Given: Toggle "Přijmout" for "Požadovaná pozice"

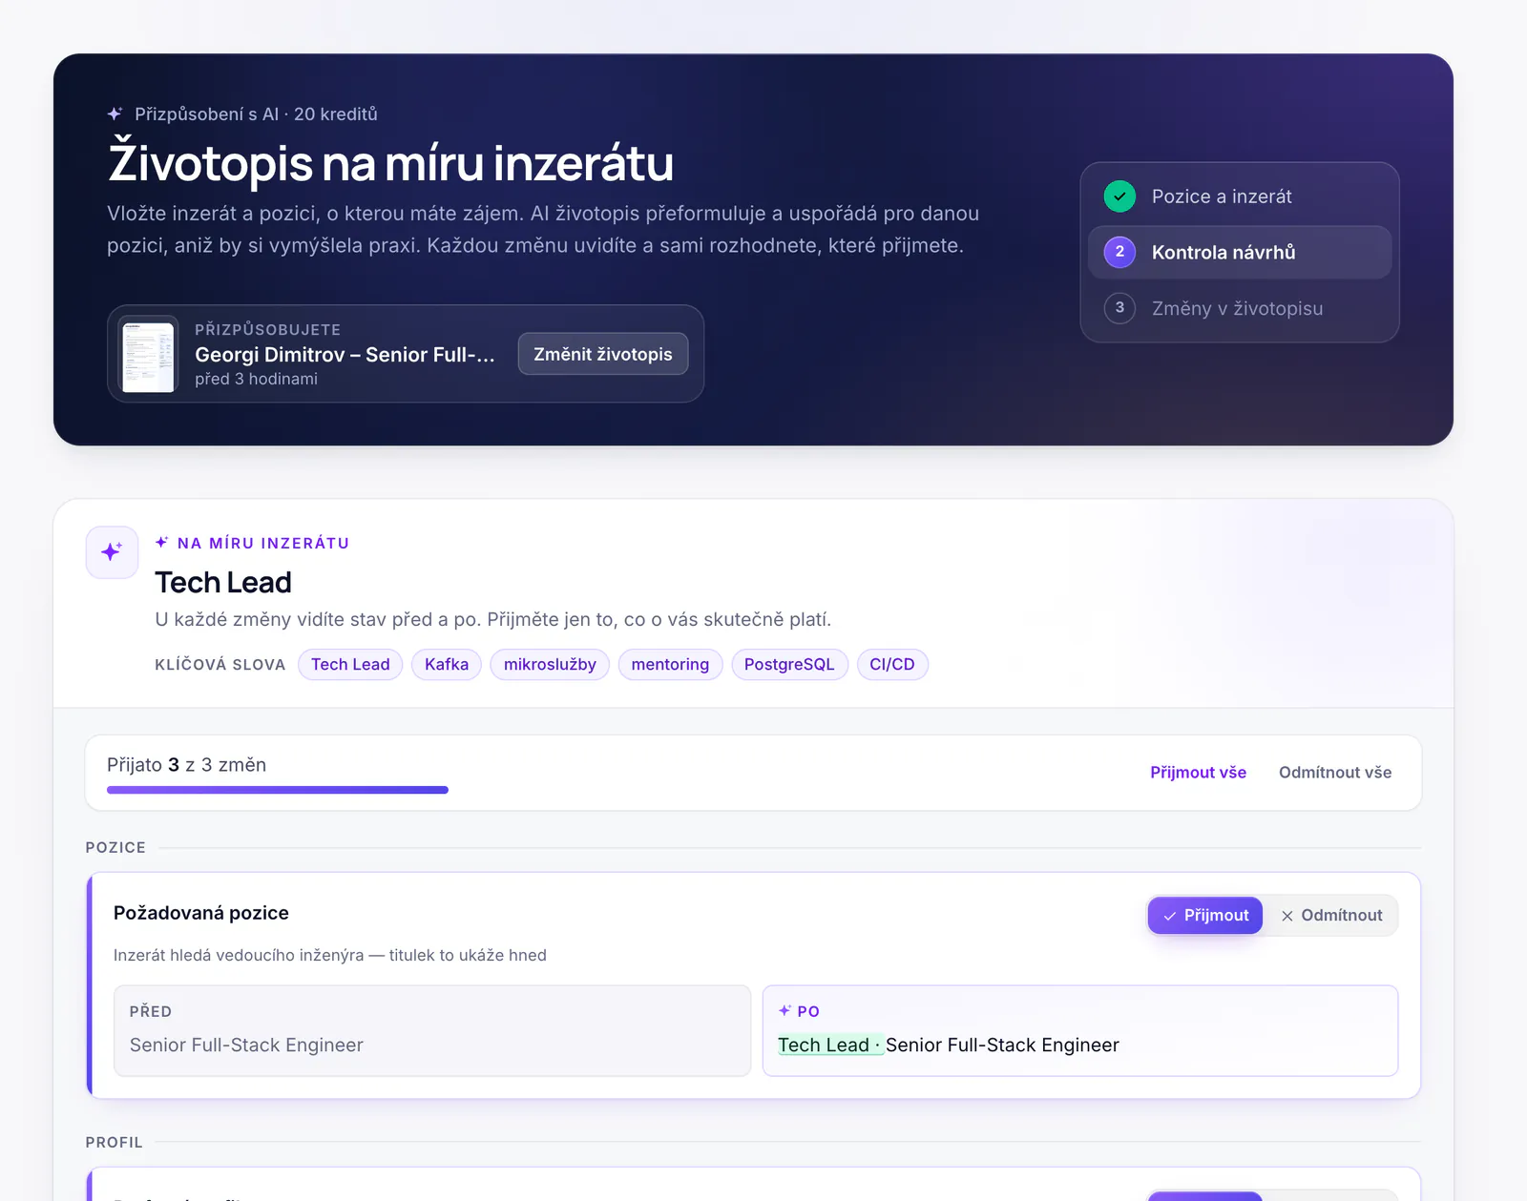Looking at the screenshot, I should tap(1205, 916).
